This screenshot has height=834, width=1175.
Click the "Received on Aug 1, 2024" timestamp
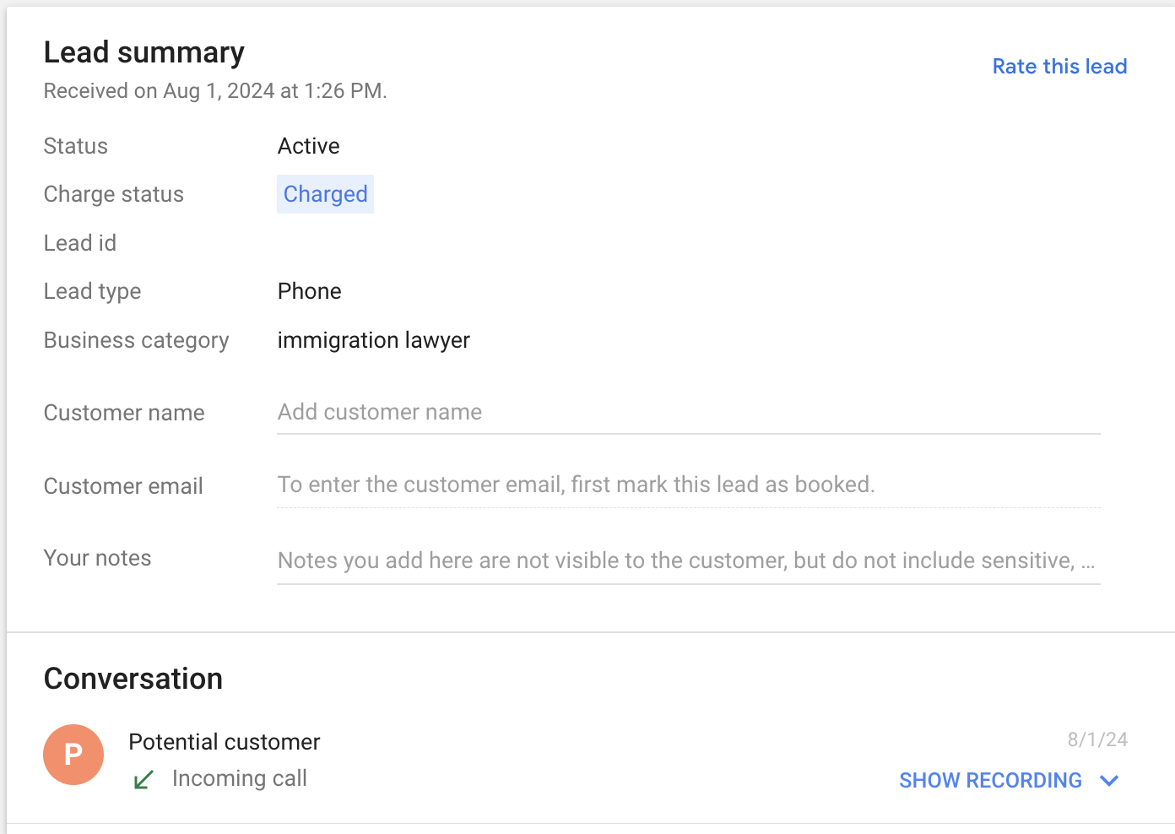pyautogui.click(x=215, y=90)
